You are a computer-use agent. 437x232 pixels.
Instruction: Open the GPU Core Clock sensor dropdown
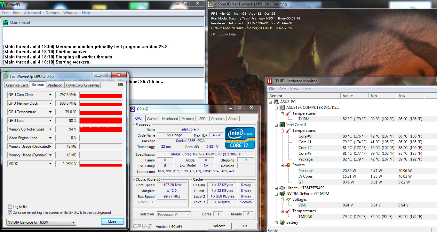click(x=50, y=95)
